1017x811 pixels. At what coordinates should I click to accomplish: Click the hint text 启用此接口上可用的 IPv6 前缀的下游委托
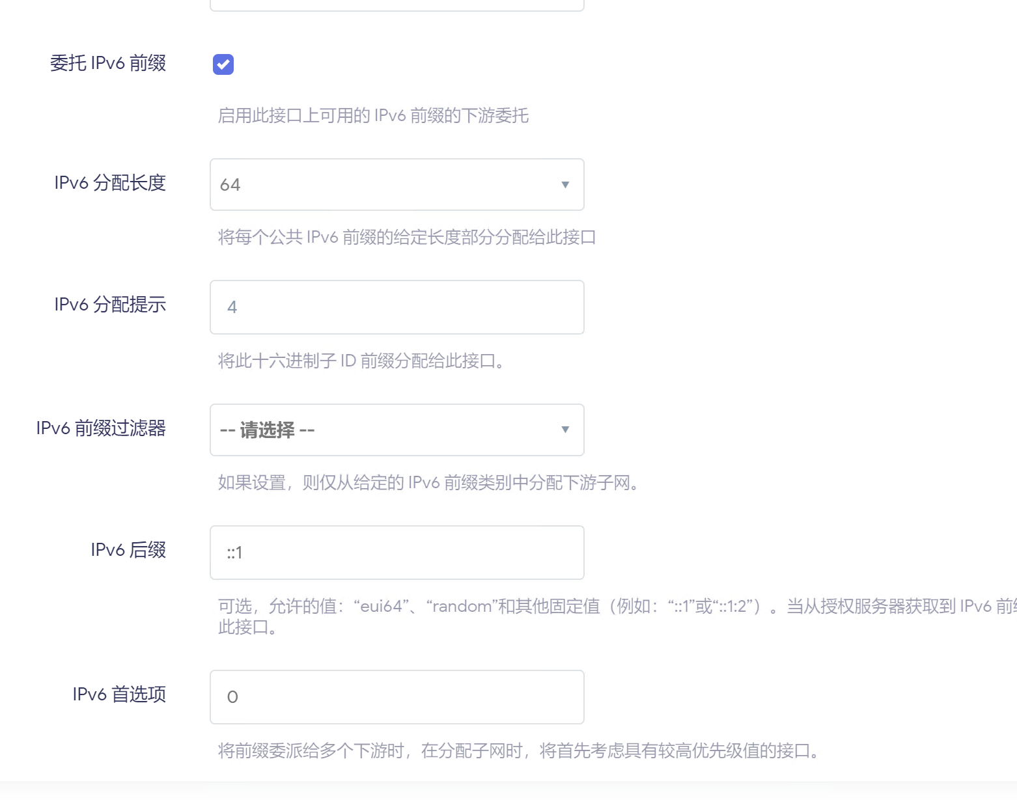point(373,116)
